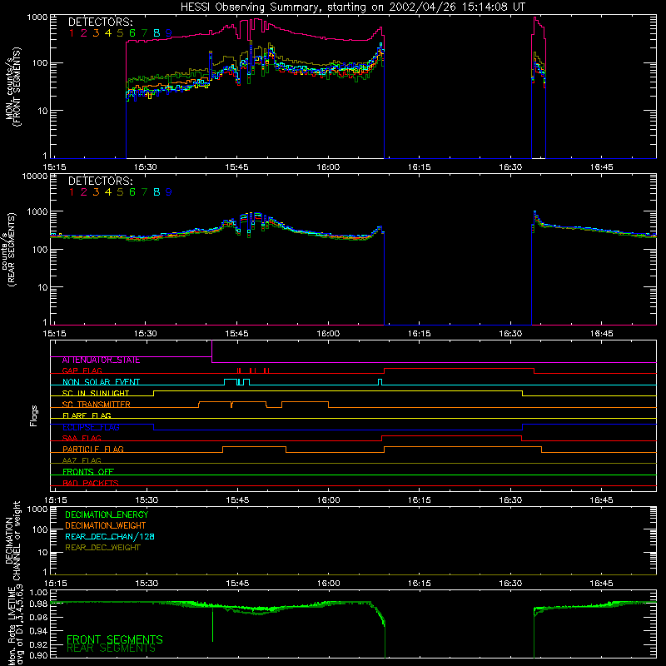The height and width of the screenshot is (666, 666).
Task: Click the ECLIPSE_FLAG label
Action: click(x=91, y=427)
